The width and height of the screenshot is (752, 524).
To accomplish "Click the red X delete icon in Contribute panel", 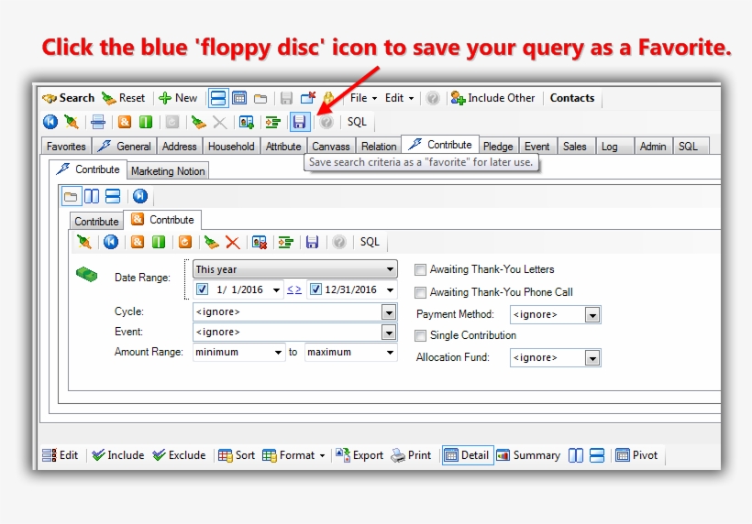I will tap(233, 243).
